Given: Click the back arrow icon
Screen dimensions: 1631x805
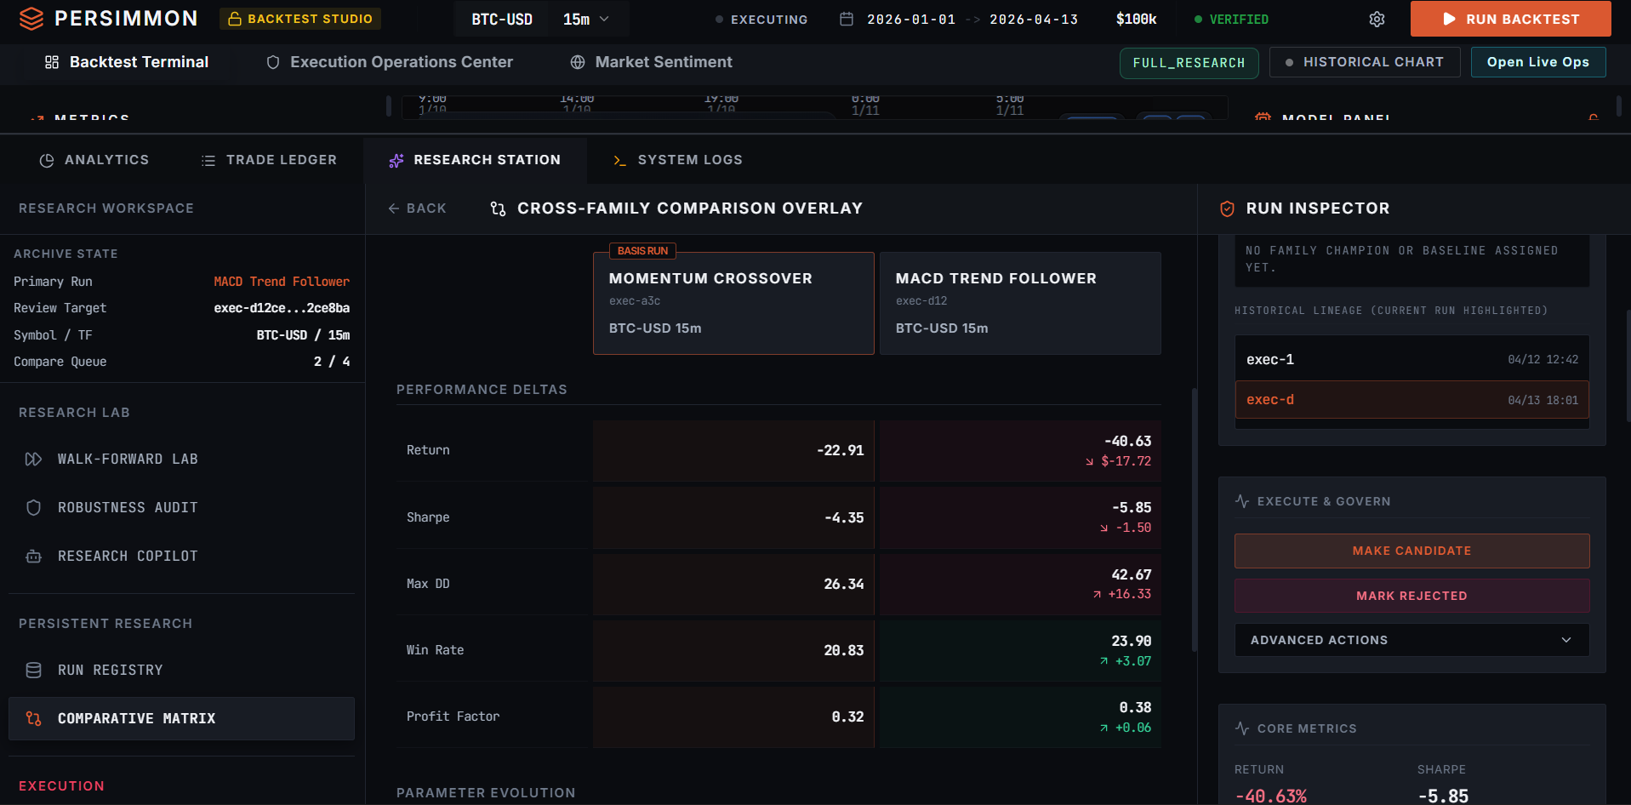Looking at the screenshot, I should coord(393,208).
